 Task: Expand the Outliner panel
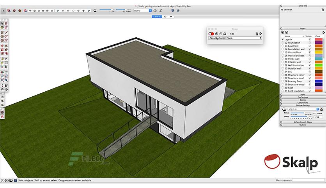tap(303, 125)
